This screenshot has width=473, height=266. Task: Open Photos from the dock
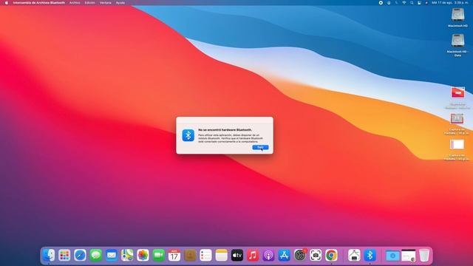click(143, 256)
